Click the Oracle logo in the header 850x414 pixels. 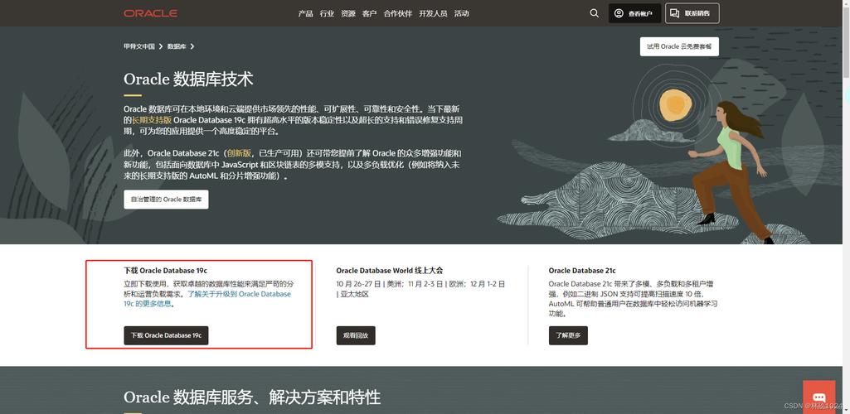[150, 13]
